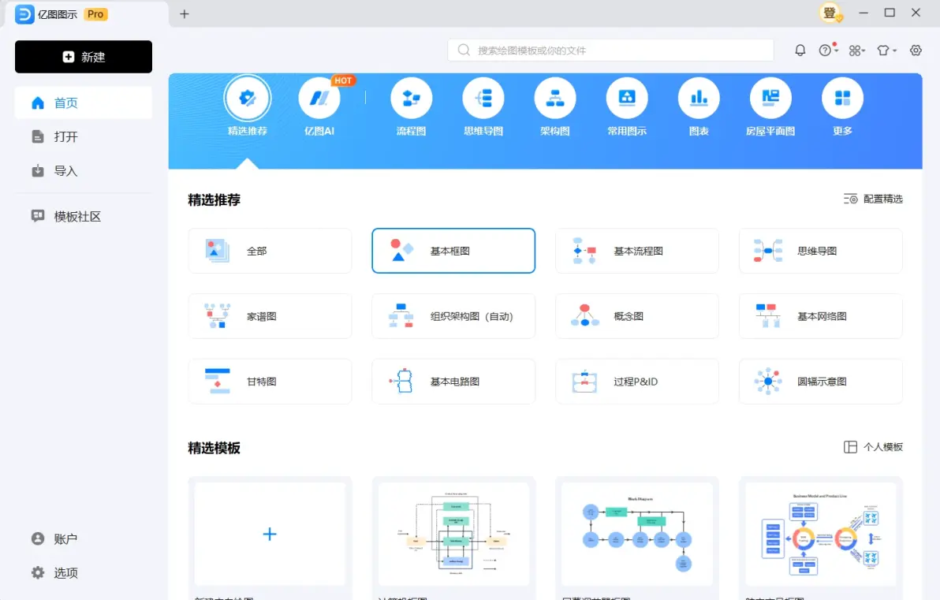Select the blank new drawing thumbnail
Screen dimensions: 940x600
pyautogui.click(x=270, y=534)
